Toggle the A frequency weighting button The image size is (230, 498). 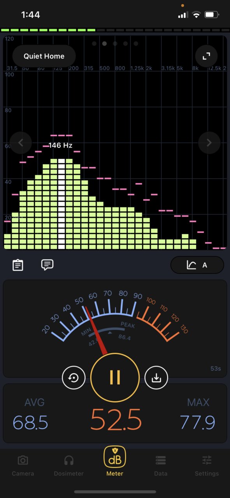click(x=197, y=265)
